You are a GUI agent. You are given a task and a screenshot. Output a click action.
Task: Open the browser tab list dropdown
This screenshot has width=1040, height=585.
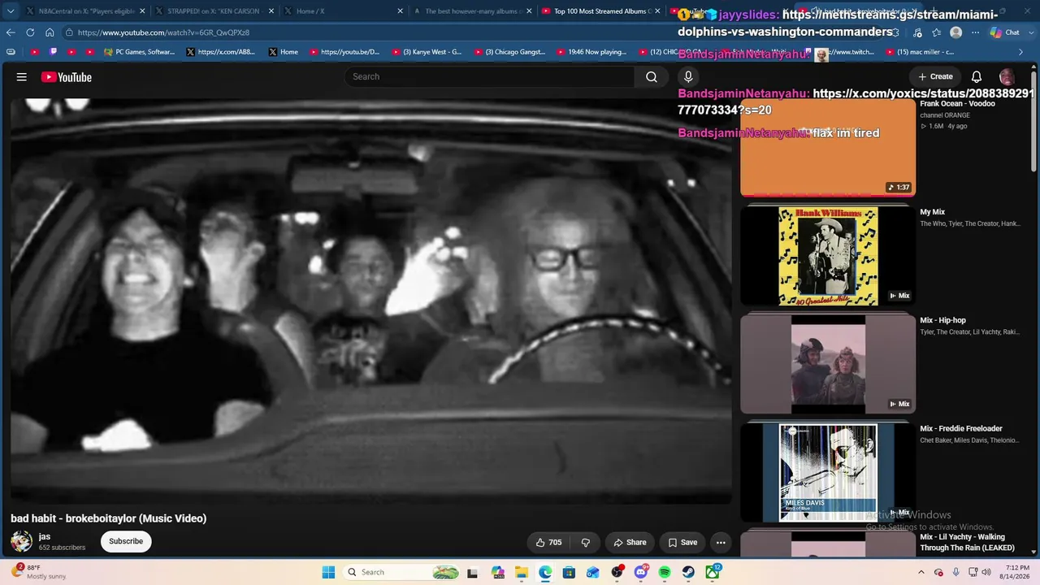11,11
